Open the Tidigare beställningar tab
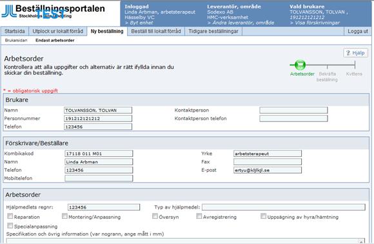 [x=213, y=31]
